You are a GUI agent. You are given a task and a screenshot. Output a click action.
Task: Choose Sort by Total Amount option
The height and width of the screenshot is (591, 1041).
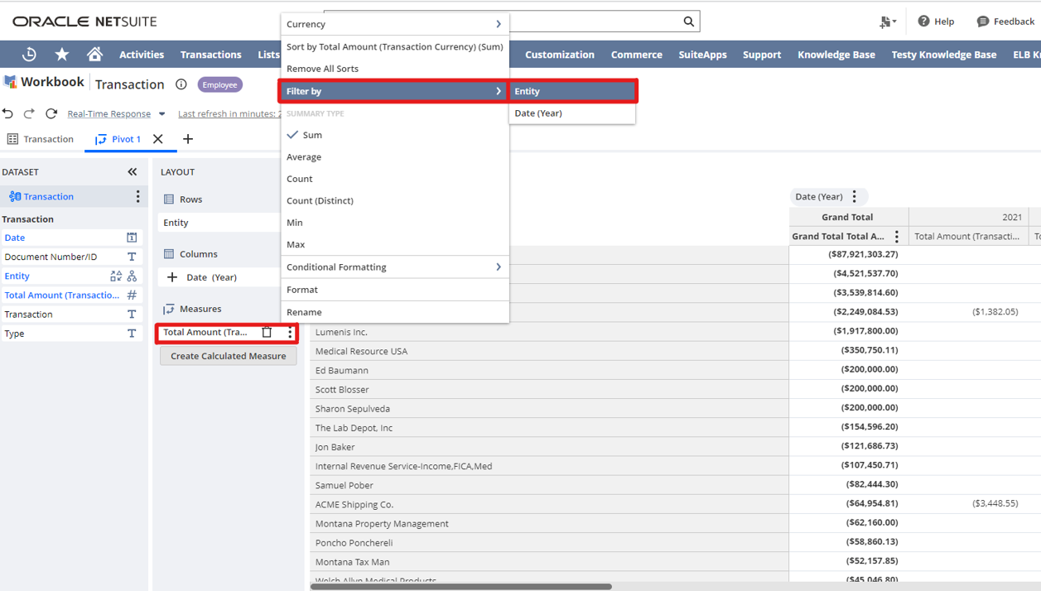[394, 47]
